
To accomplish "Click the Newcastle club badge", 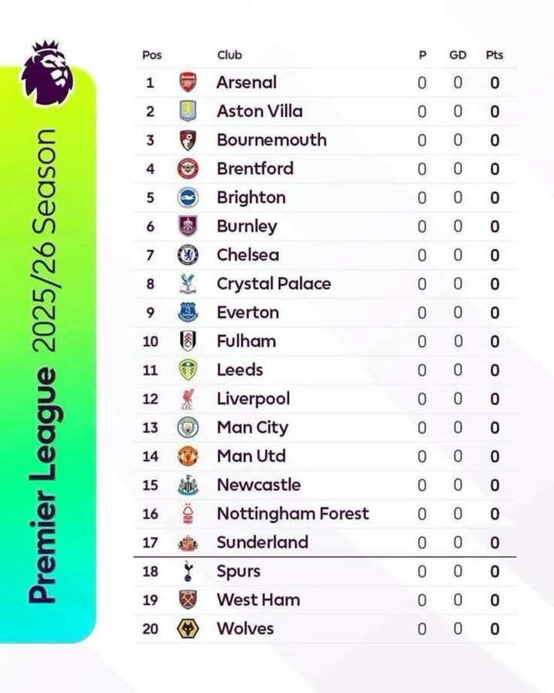I will [187, 485].
